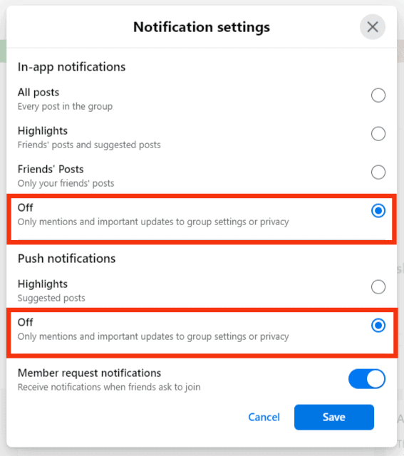Screen dimensions: 404x456
Task: Toggle Member request notifications switch
Action: click(367, 379)
